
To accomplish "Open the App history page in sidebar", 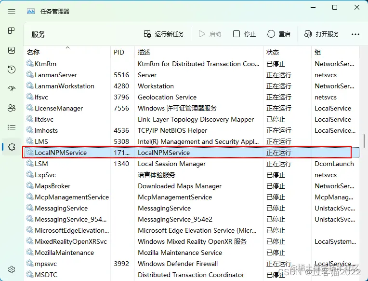I will (x=12, y=70).
